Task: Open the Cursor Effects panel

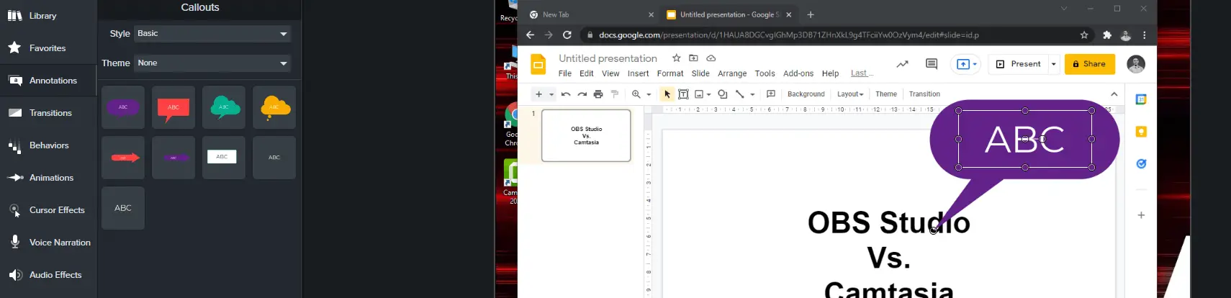Action: 46,210
